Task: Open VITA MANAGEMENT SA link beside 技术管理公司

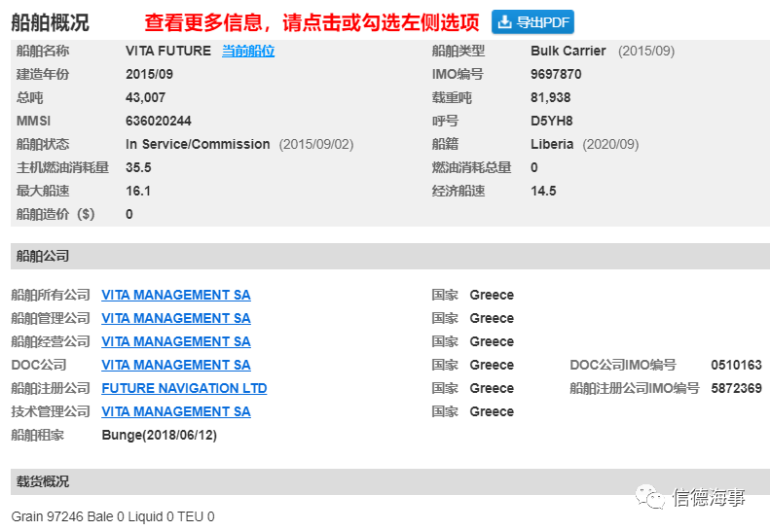Action: 176,411
